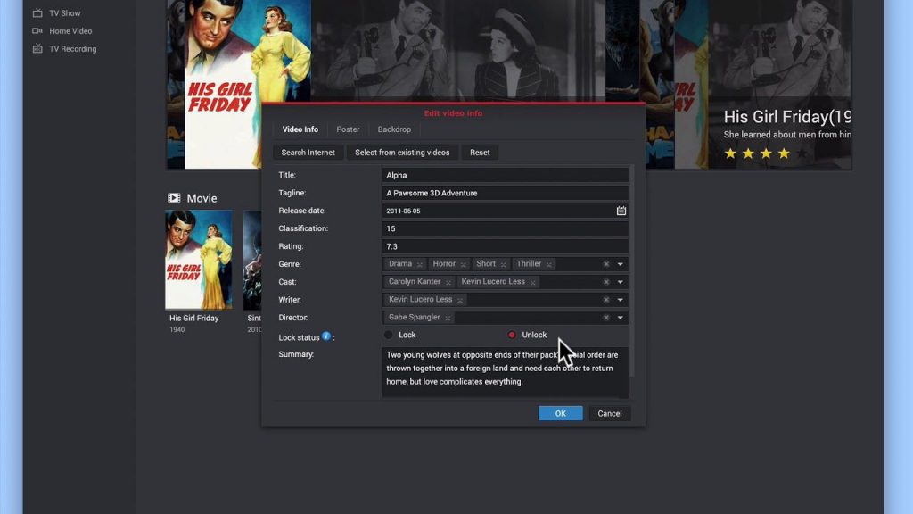Image resolution: width=913 pixels, height=514 pixels.
Task: Remove Carolyn Kanter from the cast
Action: click(x=448, y=283)
